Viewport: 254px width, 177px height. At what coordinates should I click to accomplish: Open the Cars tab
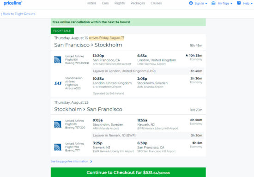click(x=105, y=3)
